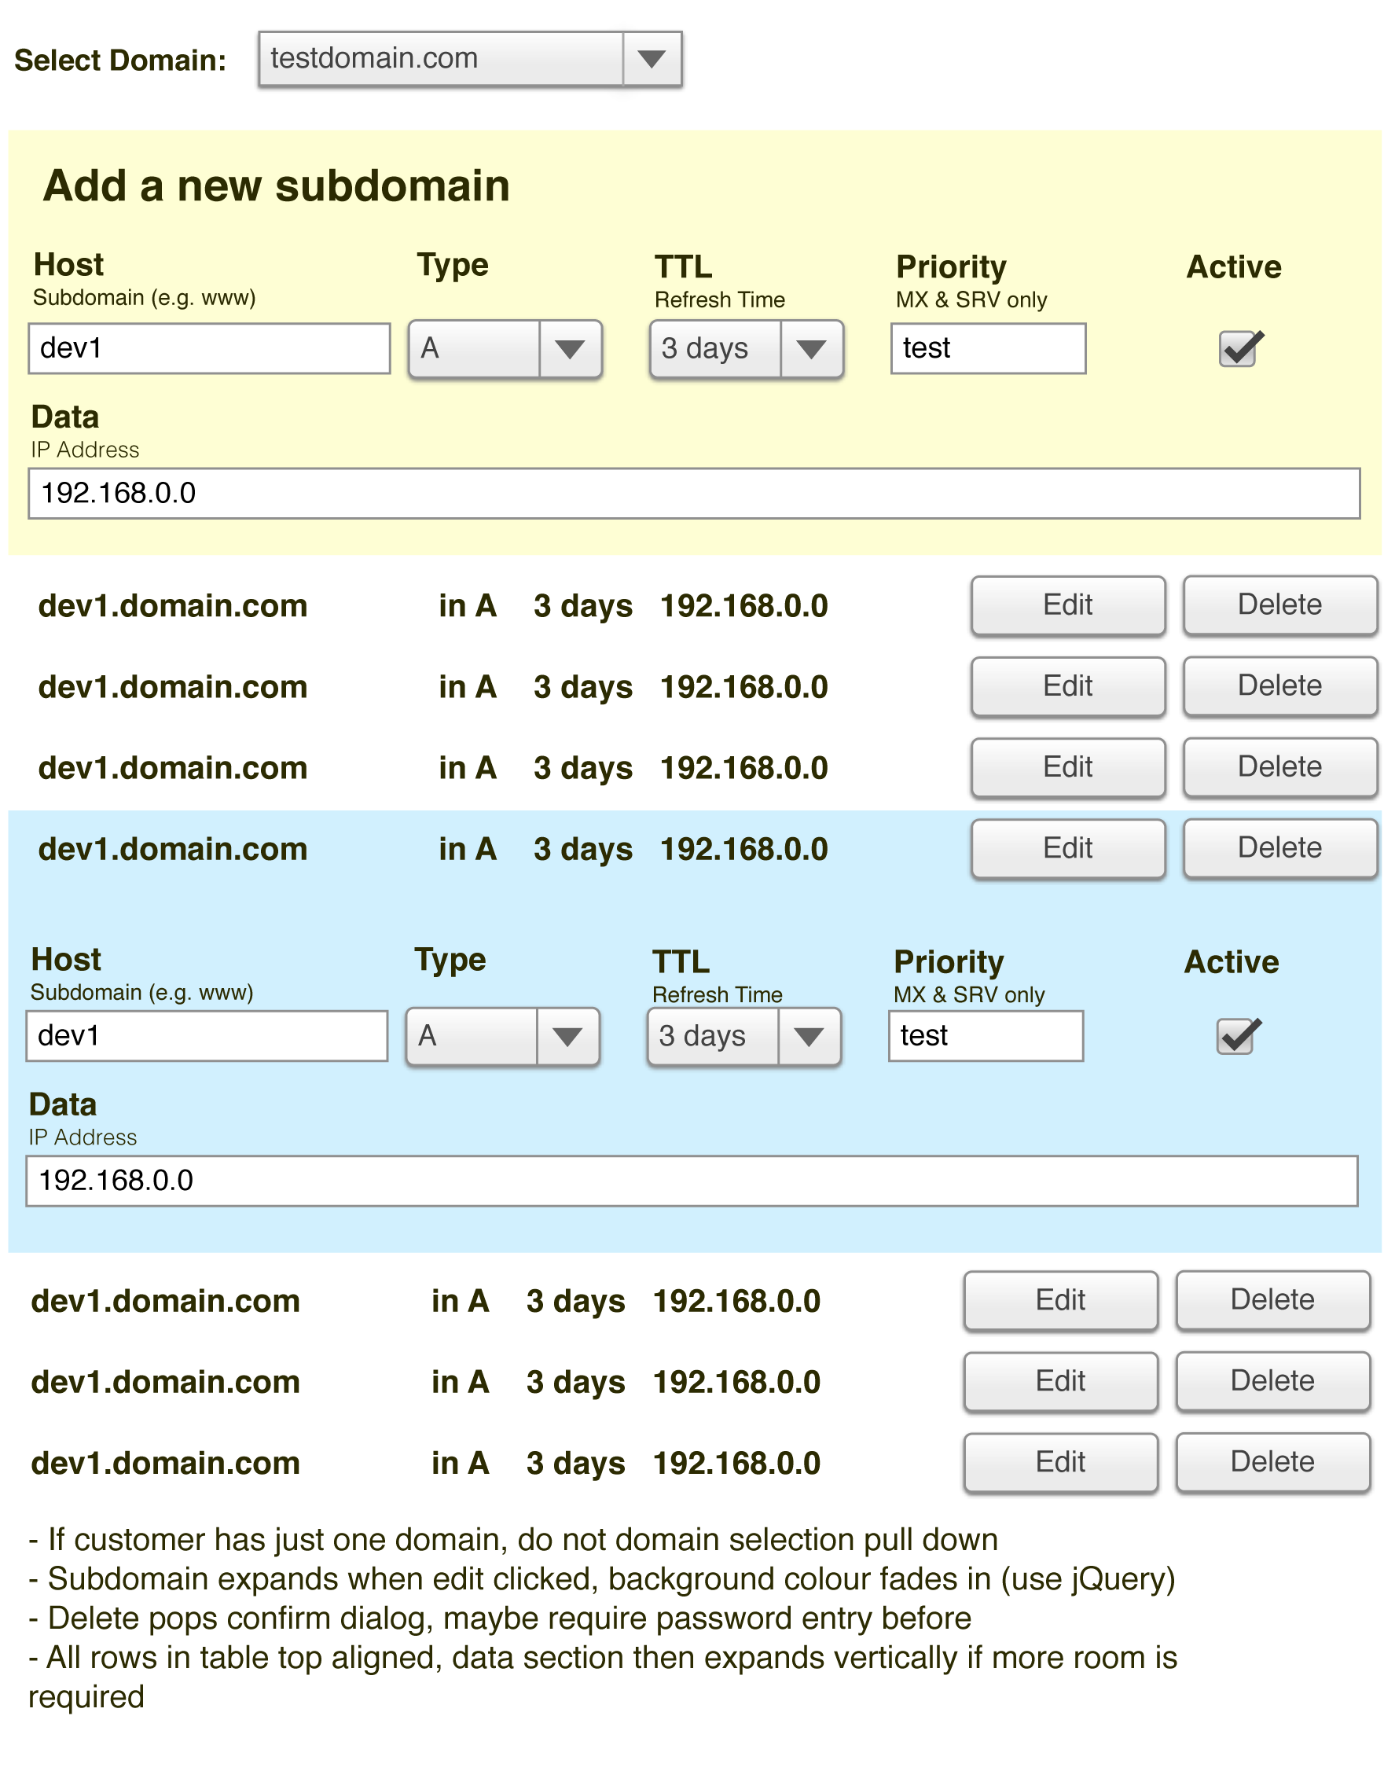Click the Data IP Address field in the yellow form

693,494
